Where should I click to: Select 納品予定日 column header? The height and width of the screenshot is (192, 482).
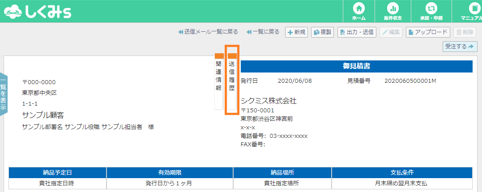pyautogui.click(x=57, y=173)
